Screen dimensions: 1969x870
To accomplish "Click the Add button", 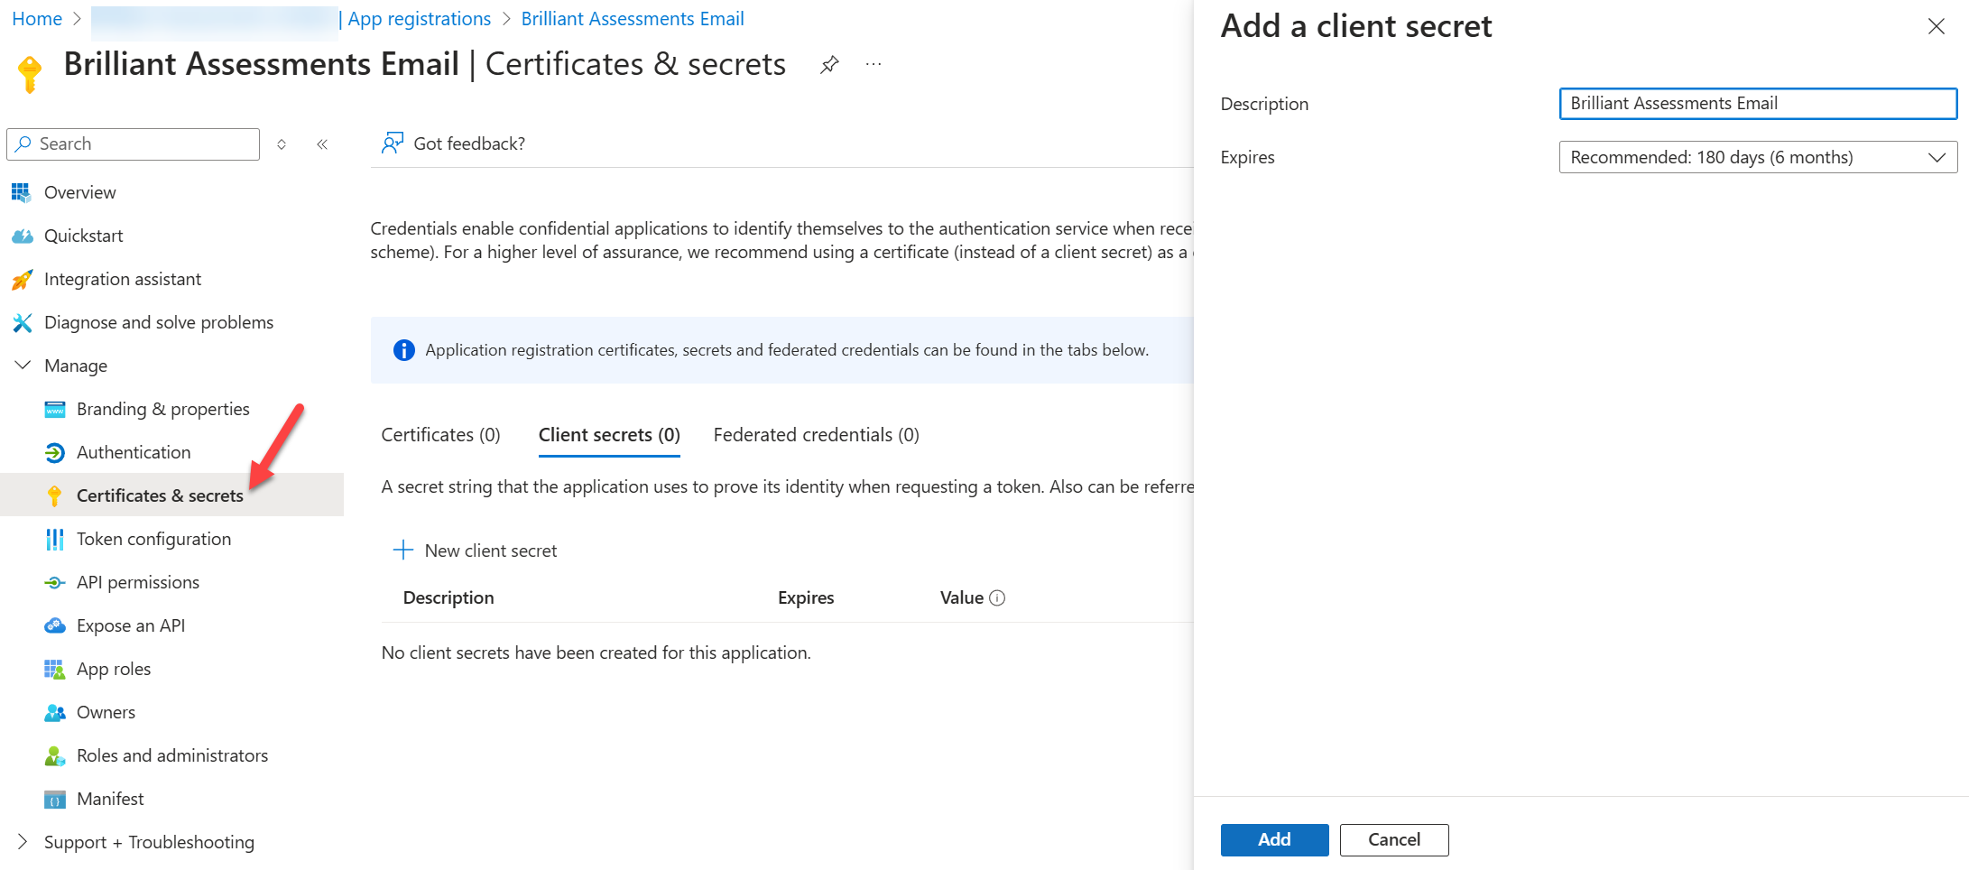I will (1274, 839).
